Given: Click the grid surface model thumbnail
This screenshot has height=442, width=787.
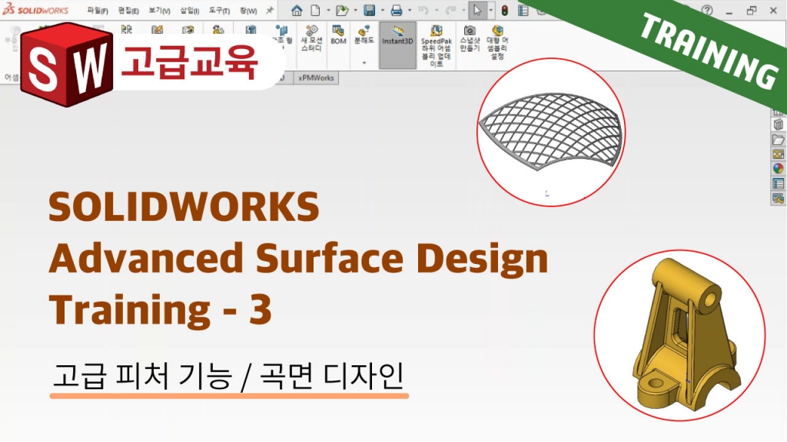Looking at the screenshot, I should coord(550,132).
